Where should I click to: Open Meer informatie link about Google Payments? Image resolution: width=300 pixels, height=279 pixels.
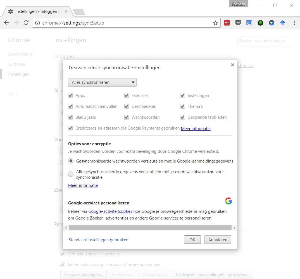(196, 129)
